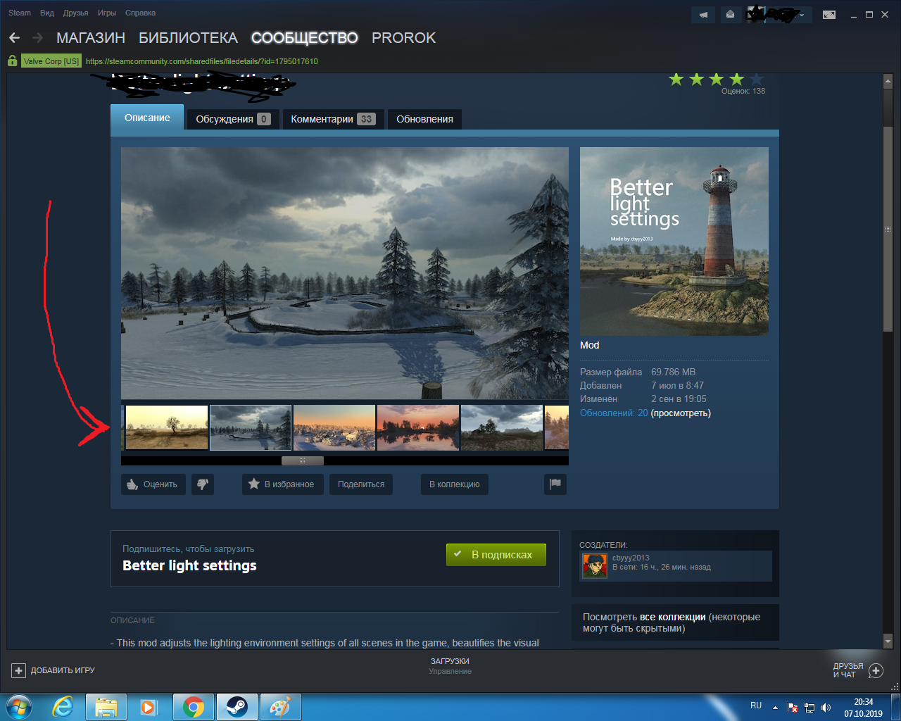
Task: Go to МАГАЗИН section
Action: click(91, 38)
